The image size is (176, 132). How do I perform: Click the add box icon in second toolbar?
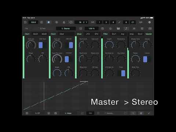(142, 29)
